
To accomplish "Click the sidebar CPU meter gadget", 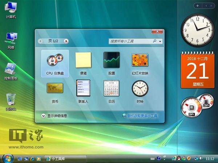I will pyautogui.click(x=197, y=106).
